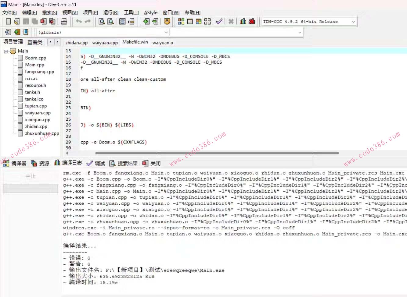The width and height of the screenshot is (407, 297).
Task: Click the Go to Bookmark toolbar icon
Action: pyautogui.click(x=26, y=32)
